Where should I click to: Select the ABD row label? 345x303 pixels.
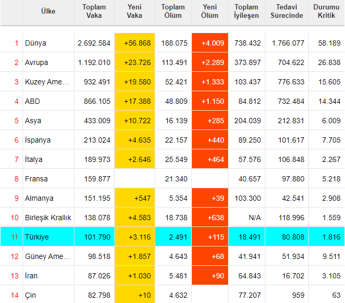33,101
